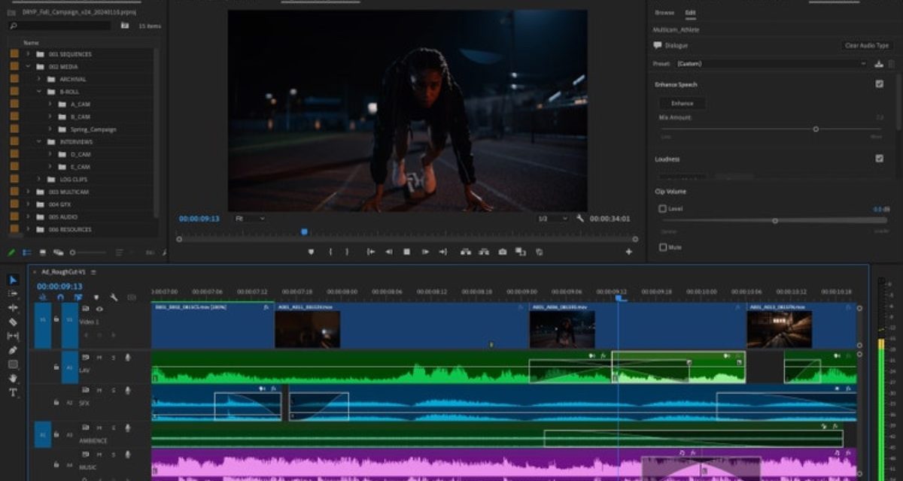Screen dimensions: 903x481
Task: Save the preset in Essential Sound
Action: (878, 64)
